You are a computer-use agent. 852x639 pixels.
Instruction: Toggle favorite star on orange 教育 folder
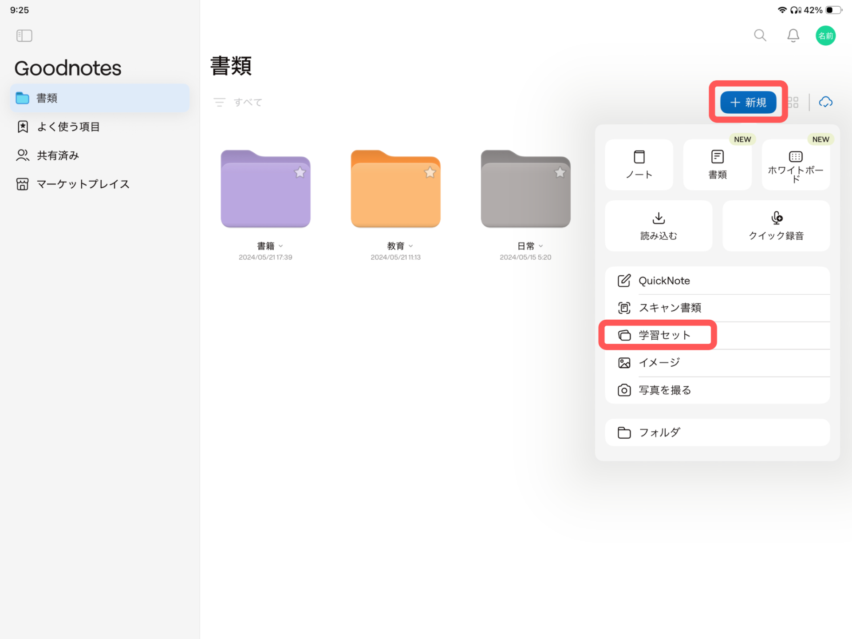[x=430, y=172]
